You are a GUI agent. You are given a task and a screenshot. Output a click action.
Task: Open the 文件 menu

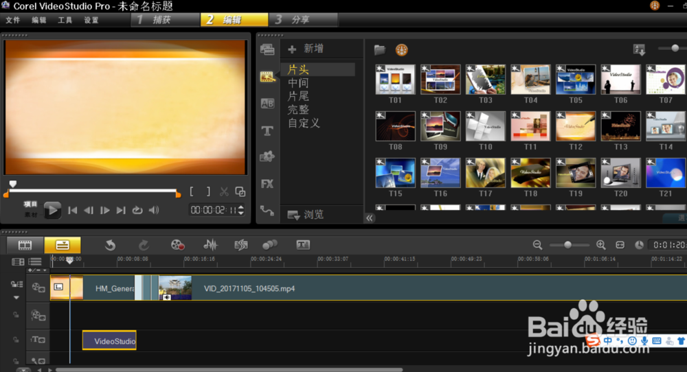pos(12,20)
